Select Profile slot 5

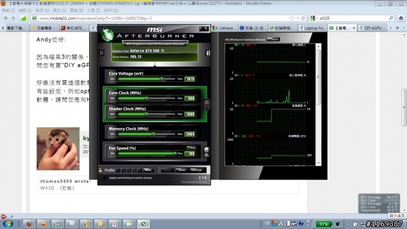(140, 170)
